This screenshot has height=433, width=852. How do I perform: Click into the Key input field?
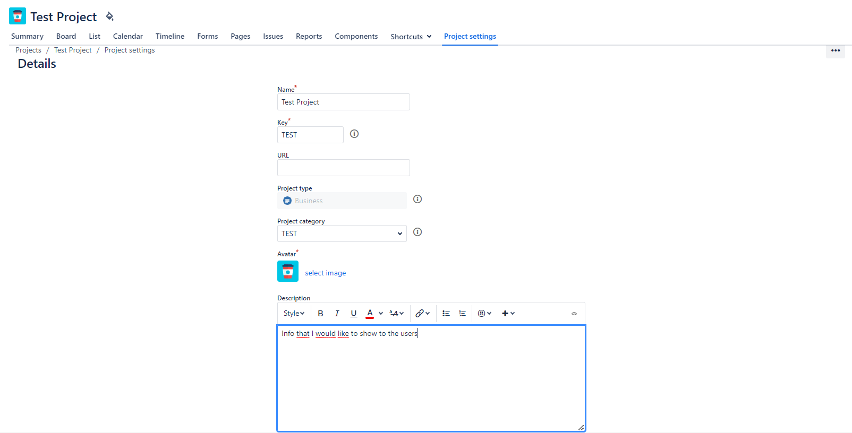pos(310,135)
